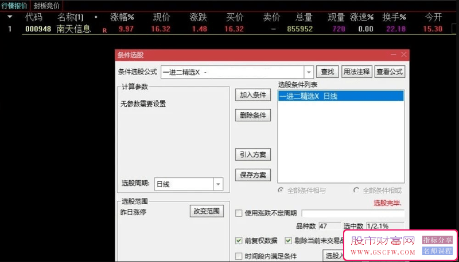Select 全部条件相或 radio button
The width and height of the screenshot is (459, 262).
tap(356, 190)
